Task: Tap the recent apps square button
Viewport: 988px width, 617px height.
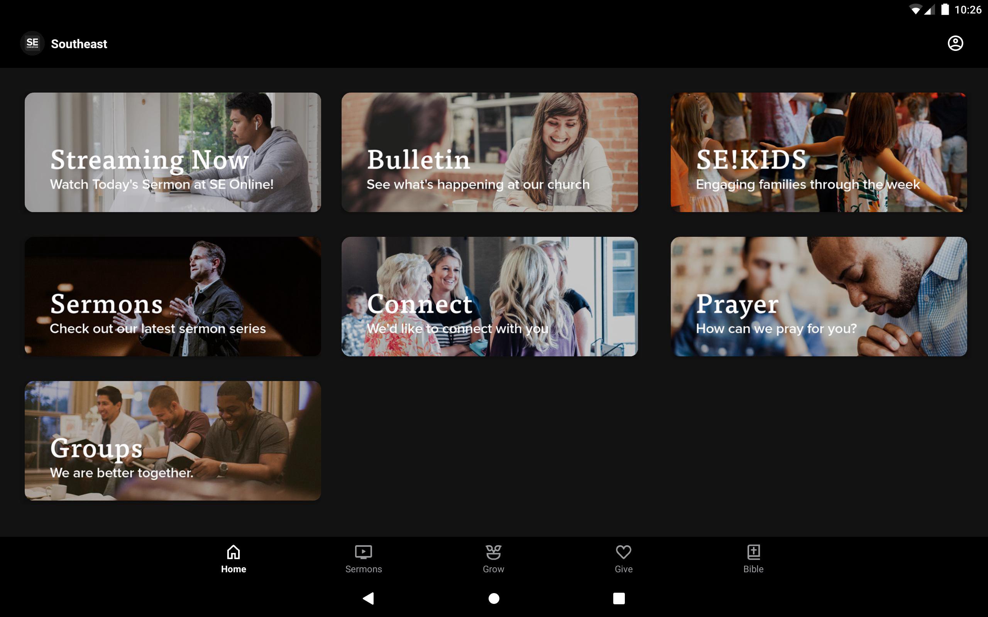Action: click(619, 598)
